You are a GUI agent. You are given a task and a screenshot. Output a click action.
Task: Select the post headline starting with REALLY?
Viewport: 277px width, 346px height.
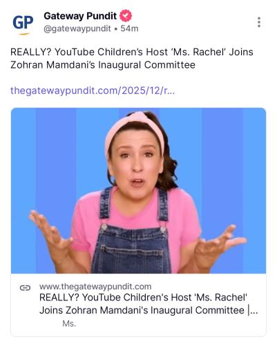132,58
